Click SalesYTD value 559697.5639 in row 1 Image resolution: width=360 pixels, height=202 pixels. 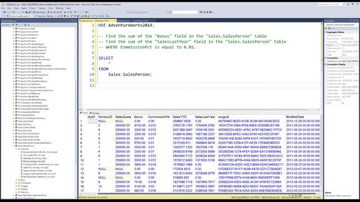[182, 121]
